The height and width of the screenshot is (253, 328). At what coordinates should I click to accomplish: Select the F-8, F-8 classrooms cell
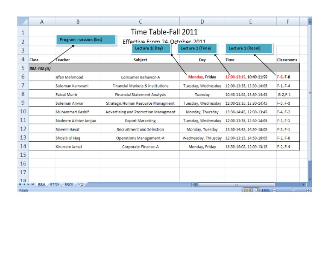(288, 77)
